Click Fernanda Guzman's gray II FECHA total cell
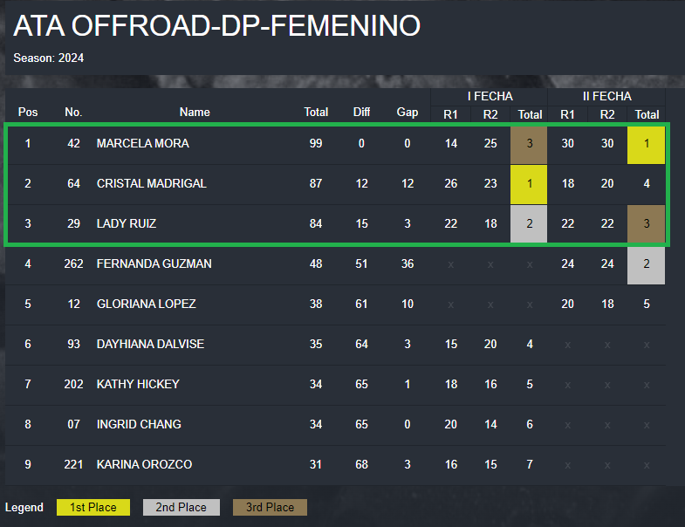Screen dimensions: 685x527 646,265
